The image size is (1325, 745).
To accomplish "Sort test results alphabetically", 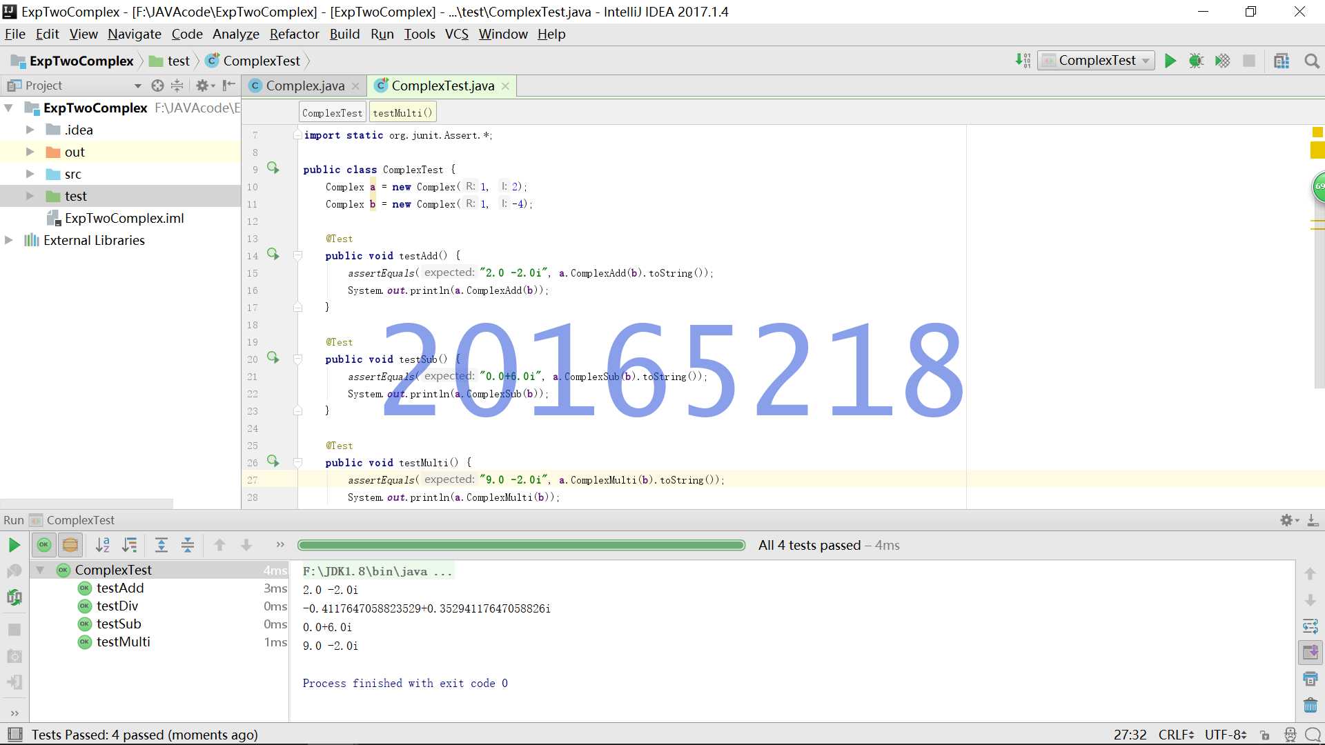I will coord(103,545).
